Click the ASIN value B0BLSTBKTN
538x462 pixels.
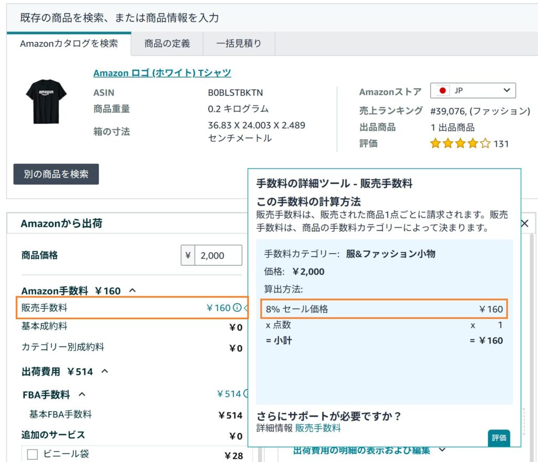(x=235, y=92)
